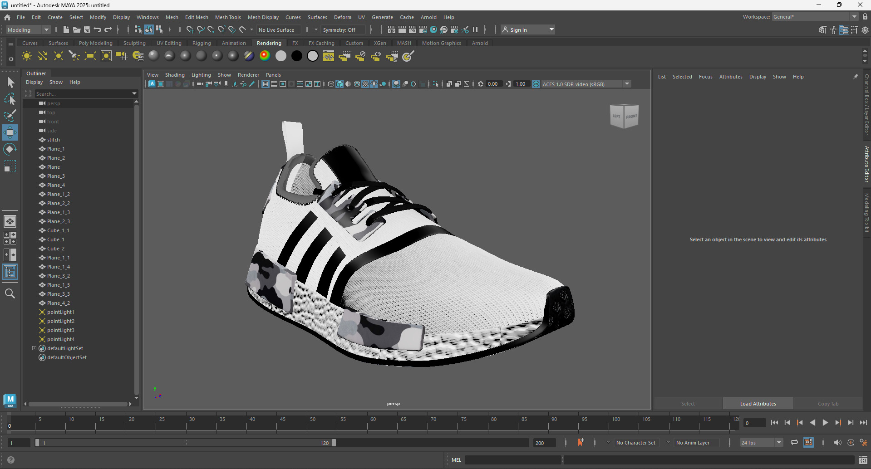Create a point light from the shelf
871x469 pixels.
click(x=59, y=56)
